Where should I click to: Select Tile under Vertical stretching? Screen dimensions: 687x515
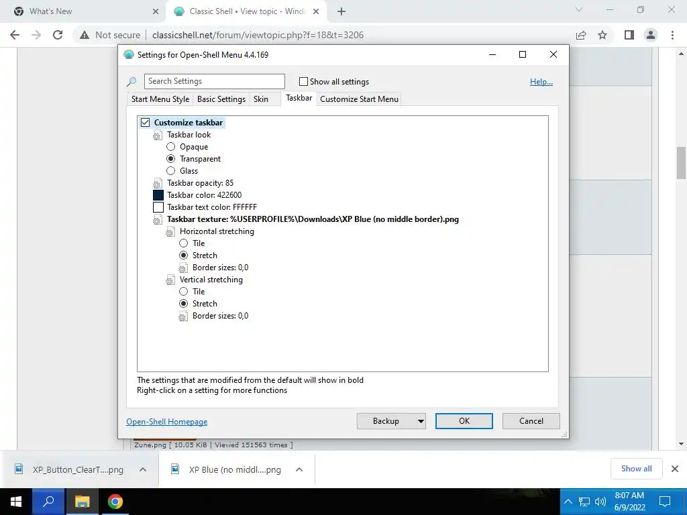(x=183, y=291)
